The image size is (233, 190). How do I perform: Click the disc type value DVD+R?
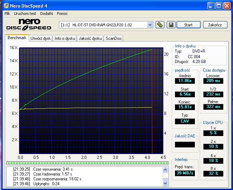pos(199,51)
